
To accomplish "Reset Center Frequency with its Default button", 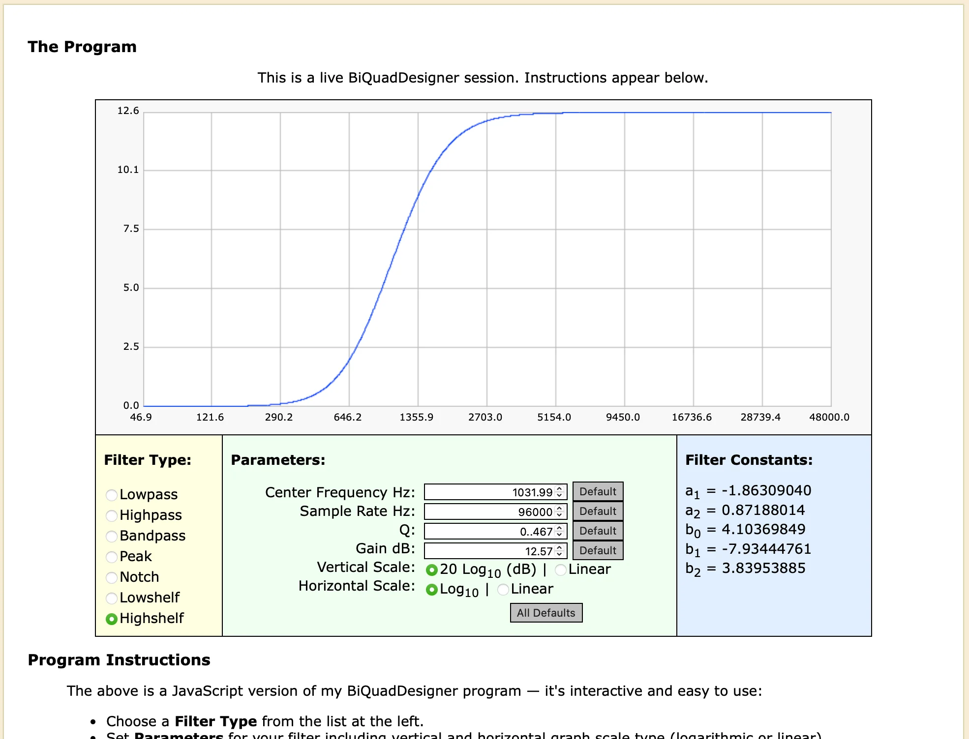I will (598, 491).
